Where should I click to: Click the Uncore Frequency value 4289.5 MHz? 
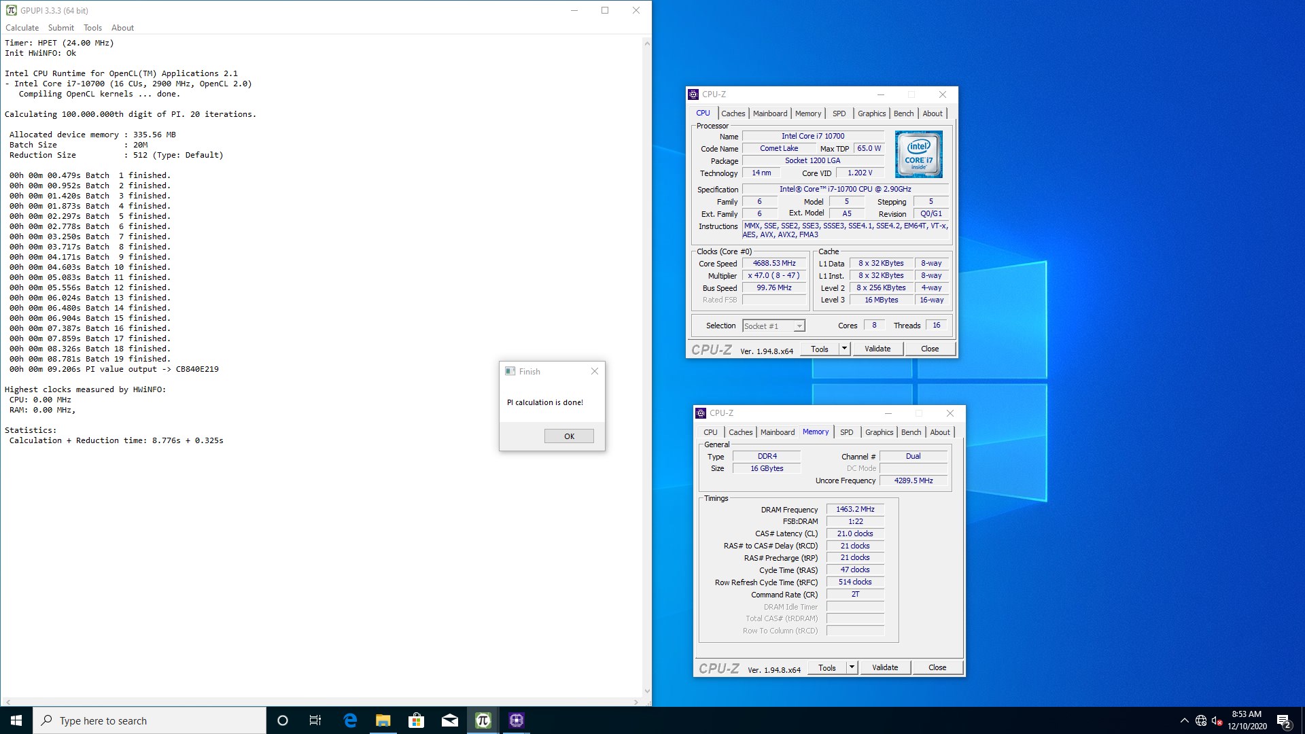click(x=913, y=480)
